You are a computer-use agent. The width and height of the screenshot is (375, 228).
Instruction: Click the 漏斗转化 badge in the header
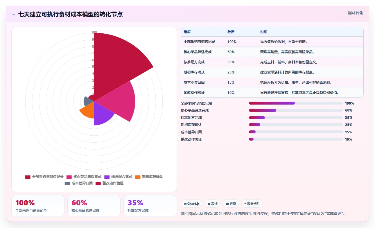[x=356, y=13]
